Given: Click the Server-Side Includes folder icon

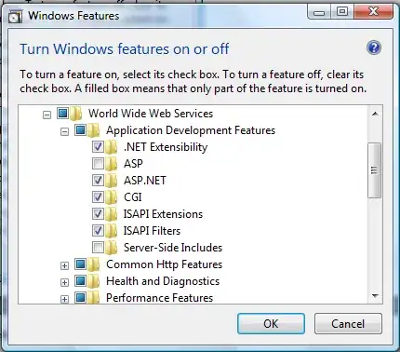Looking at the screenshot, I should pyautogui.click(x=111, y=248).
